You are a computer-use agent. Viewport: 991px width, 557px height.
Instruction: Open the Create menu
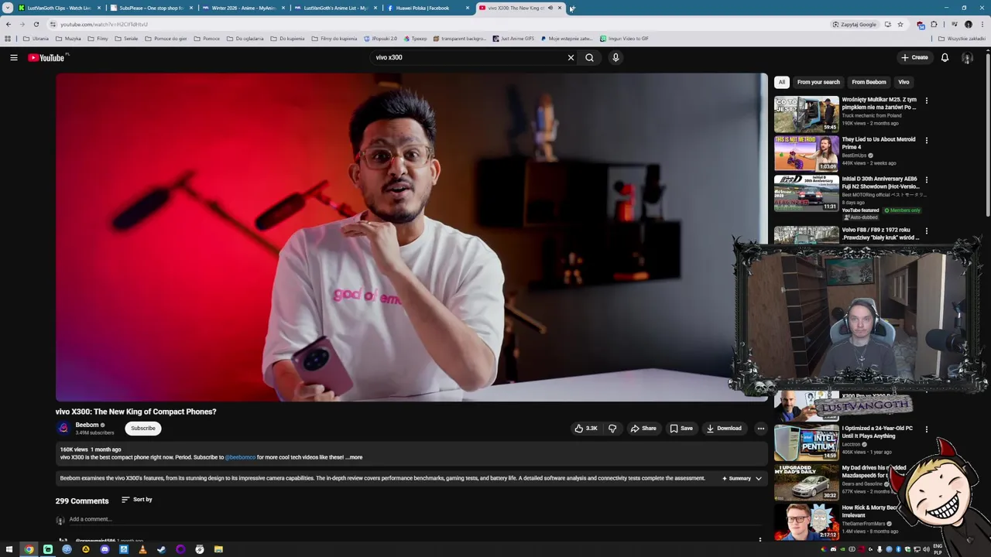tap(914, 57)
